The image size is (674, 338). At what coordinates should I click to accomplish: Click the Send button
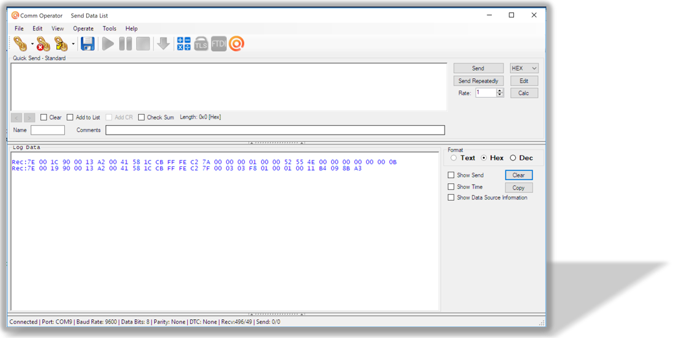[x=478, y=68]
